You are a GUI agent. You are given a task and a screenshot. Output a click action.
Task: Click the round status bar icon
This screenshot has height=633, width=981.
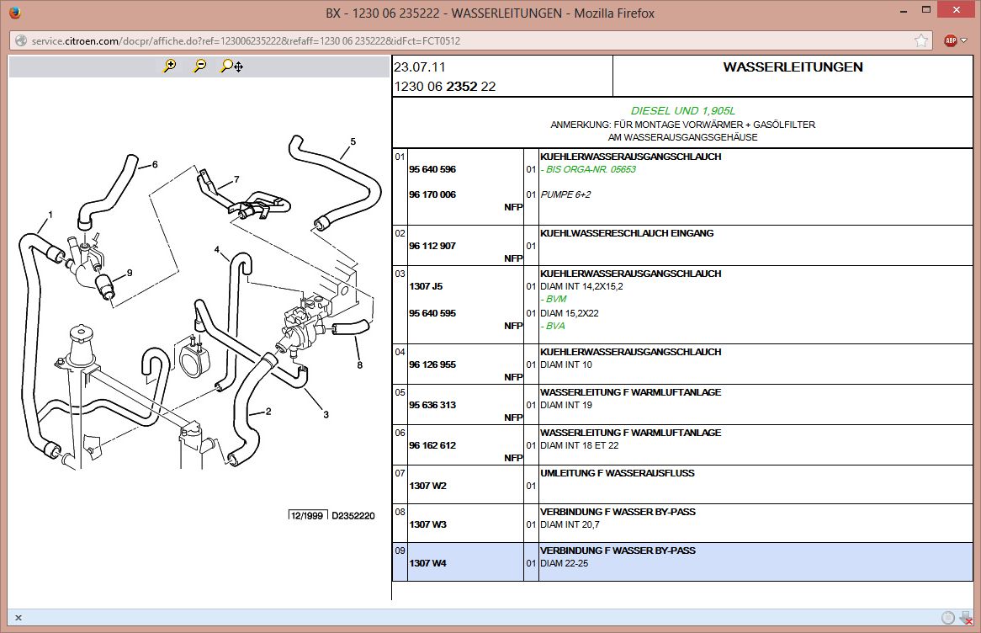click(x=948, y=618)
